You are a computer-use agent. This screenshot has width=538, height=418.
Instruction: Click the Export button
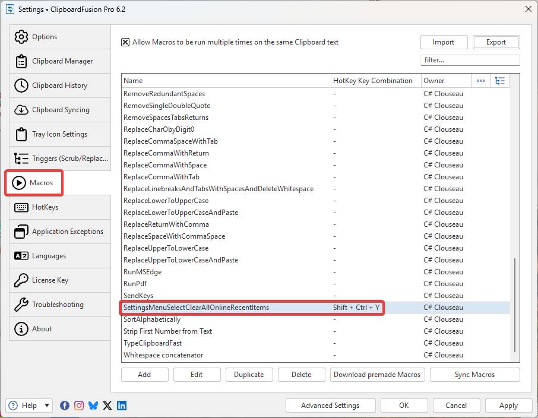[x=496, y=42]
